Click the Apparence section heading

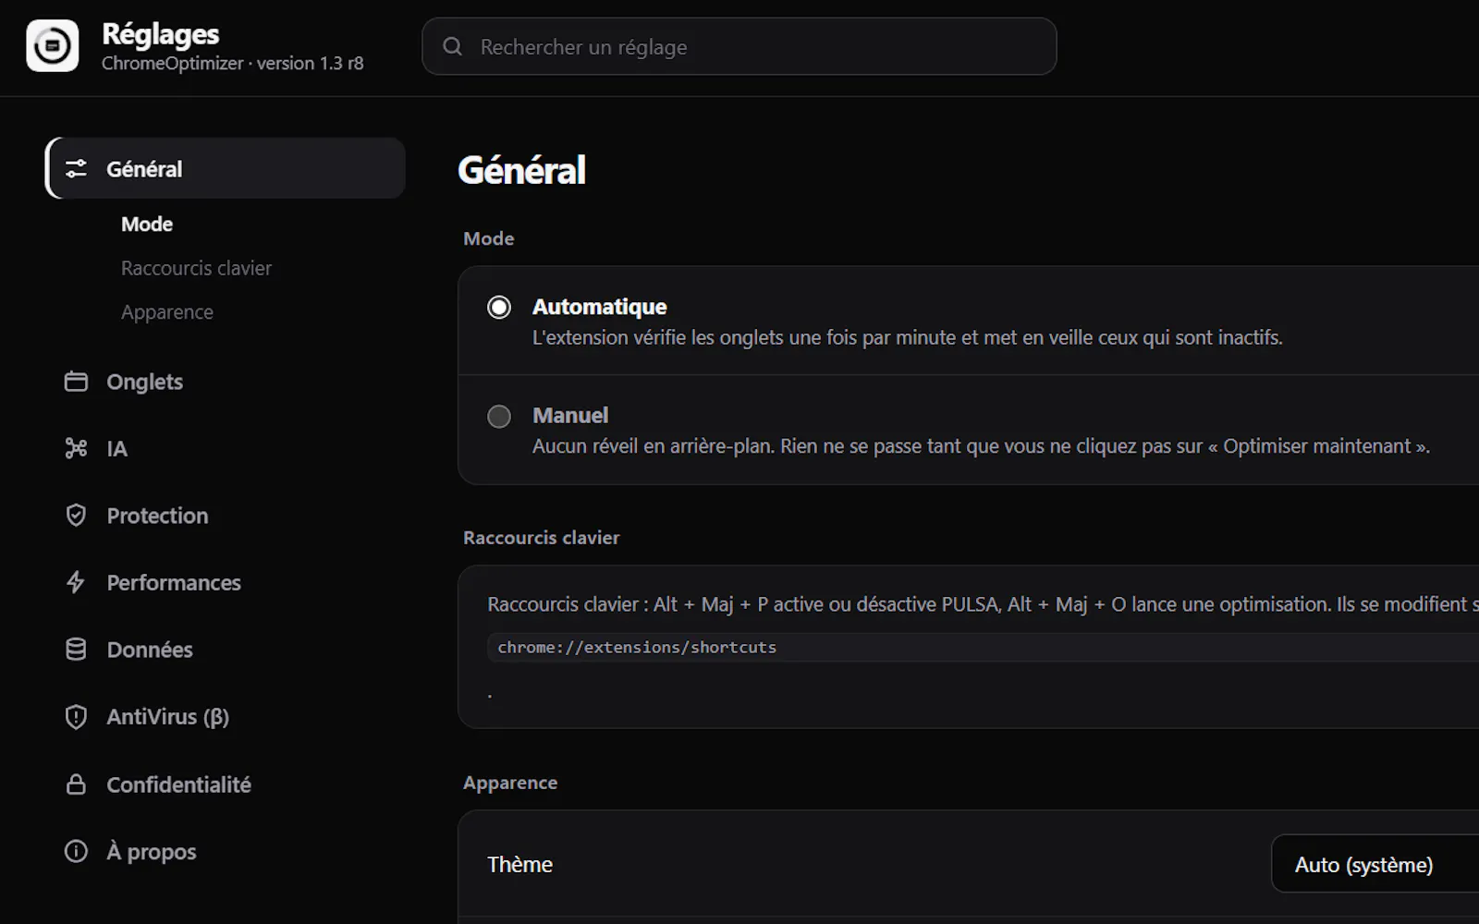[x=510, y=783]
